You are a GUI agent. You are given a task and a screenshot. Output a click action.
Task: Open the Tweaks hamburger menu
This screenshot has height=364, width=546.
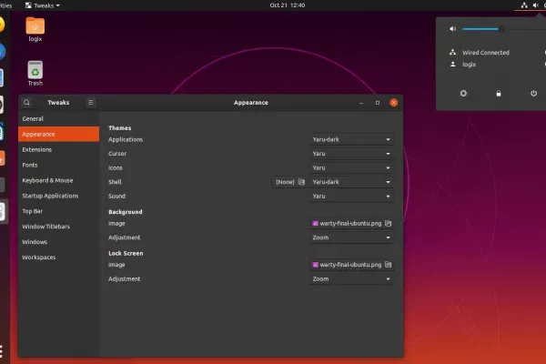coord(90,103)
